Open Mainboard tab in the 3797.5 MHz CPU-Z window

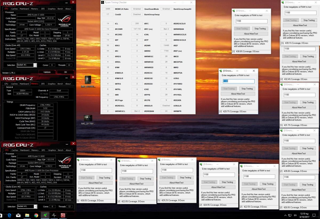point(24,9)
